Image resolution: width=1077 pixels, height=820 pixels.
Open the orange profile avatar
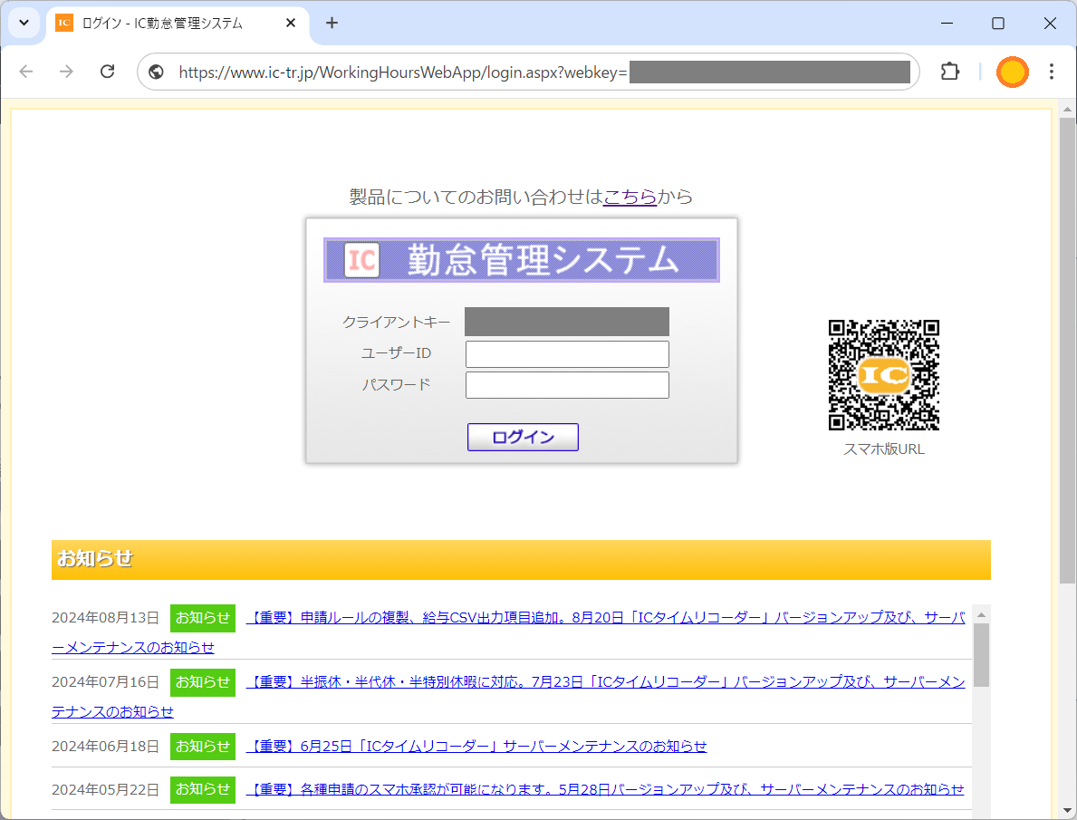[x=1013, y=72]
